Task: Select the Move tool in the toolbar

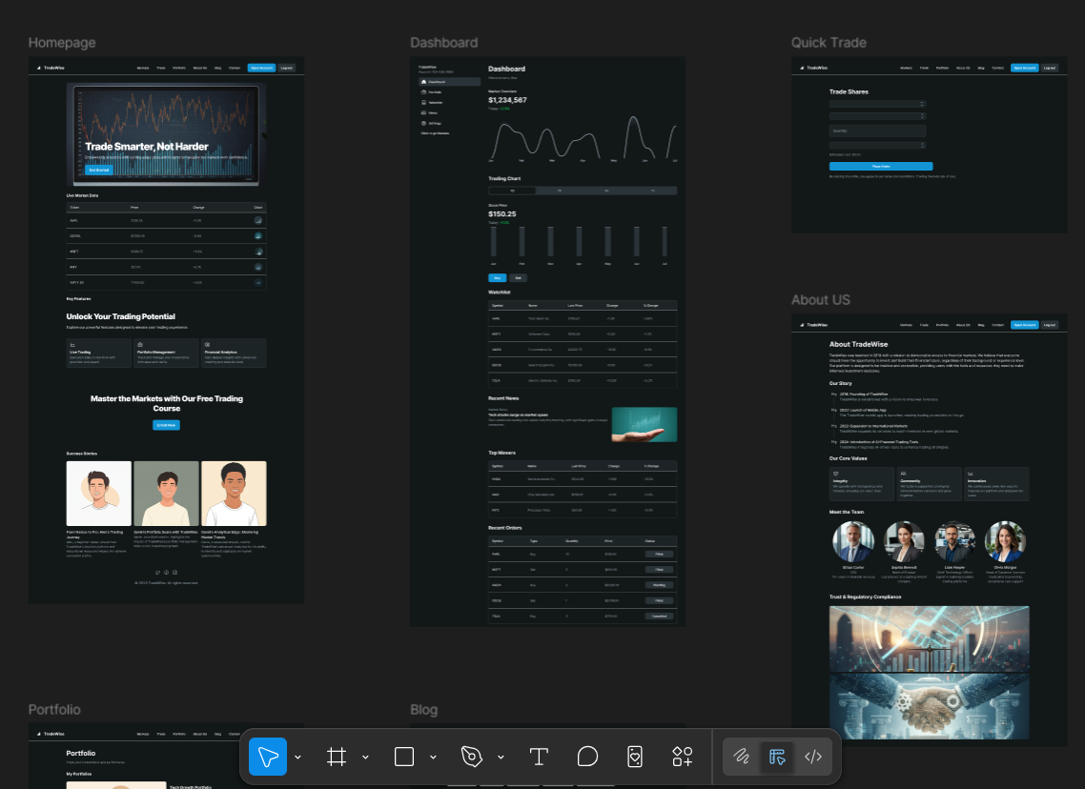Action: click(268, 757)
